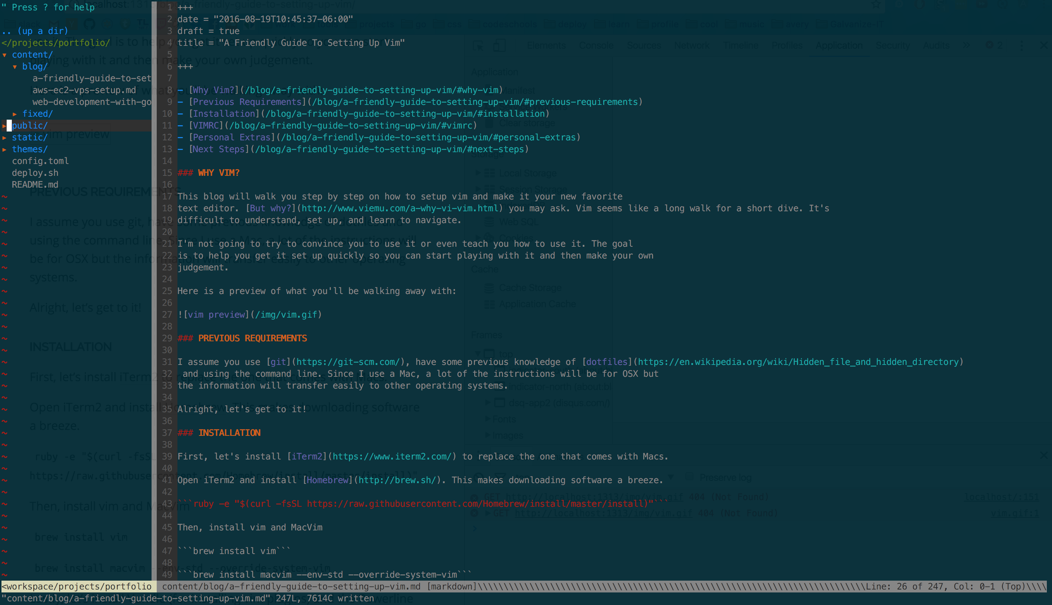This screenshot has height=605, width=1052.
Task: Click the https://www.iterm2.com/ URL
Action: 392,457
